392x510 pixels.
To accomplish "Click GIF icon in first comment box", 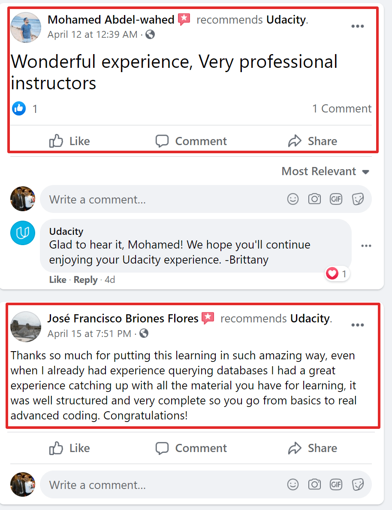I will click(x=336, y=199).
